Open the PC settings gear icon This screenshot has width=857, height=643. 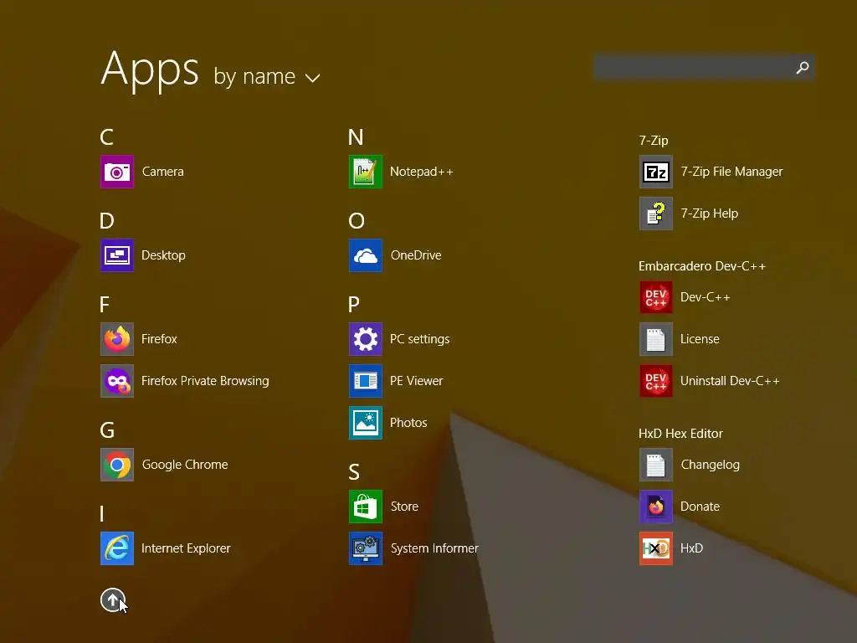pyautogui.click(x=366, y=339)
